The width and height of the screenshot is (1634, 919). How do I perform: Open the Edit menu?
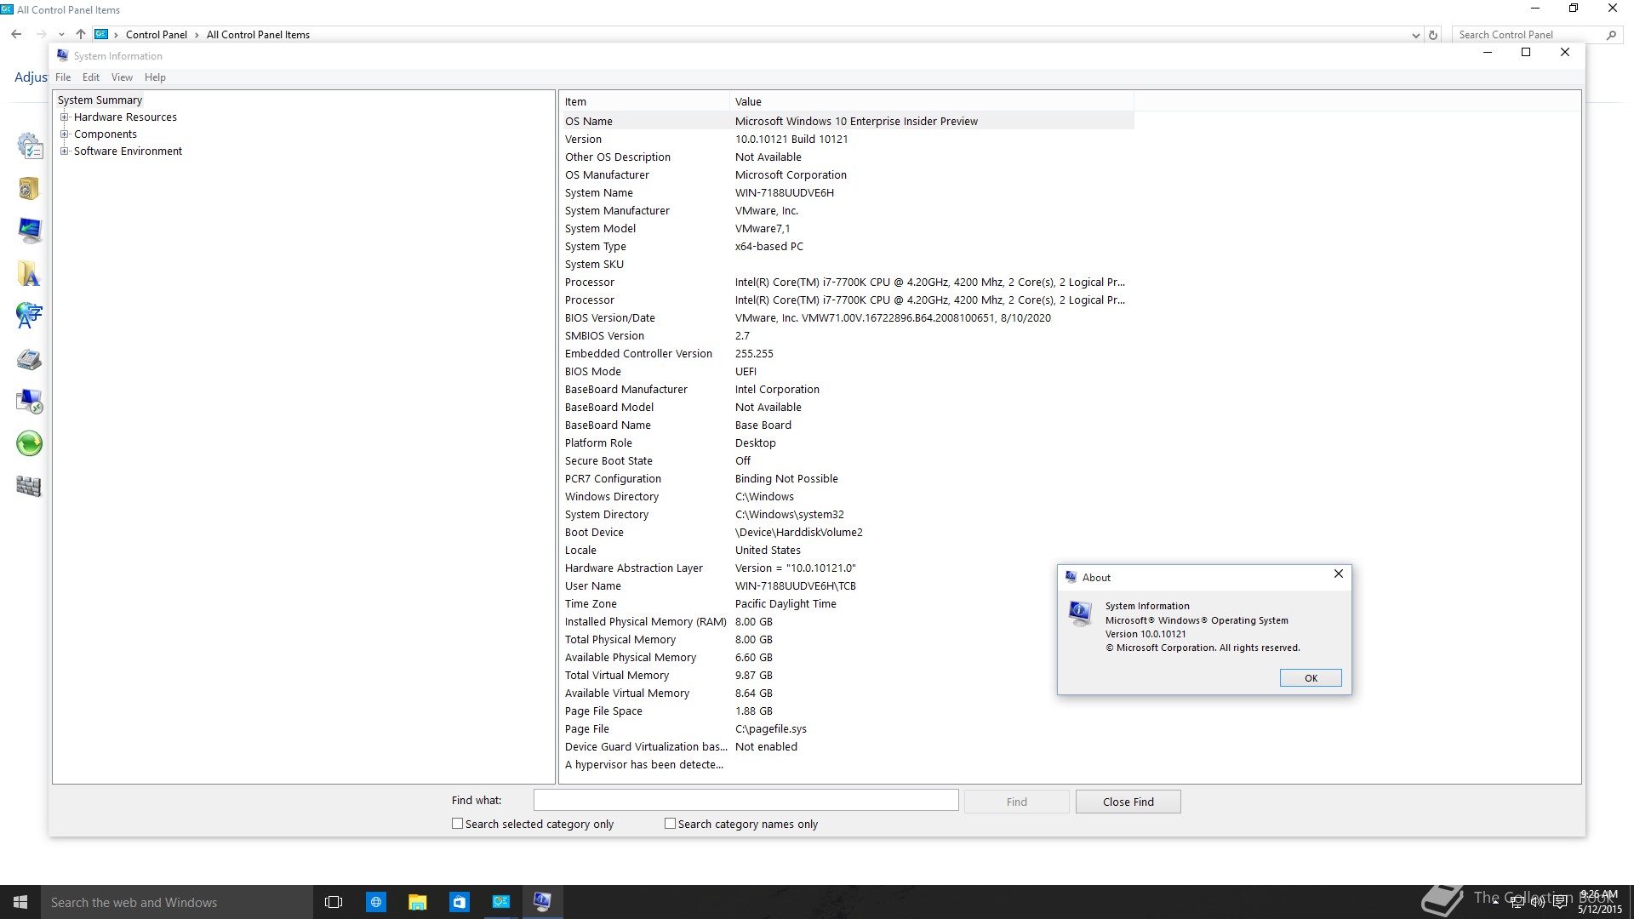(91, 77)
